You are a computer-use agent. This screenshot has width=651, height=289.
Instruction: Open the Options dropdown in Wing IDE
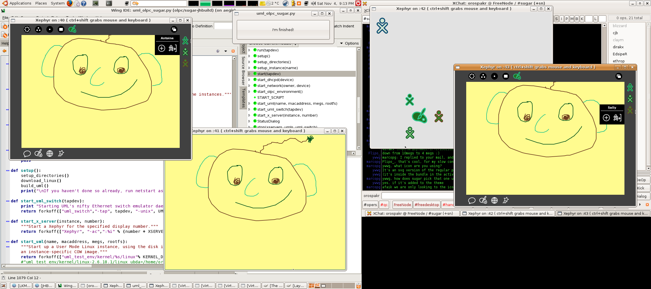pos(349,43)
